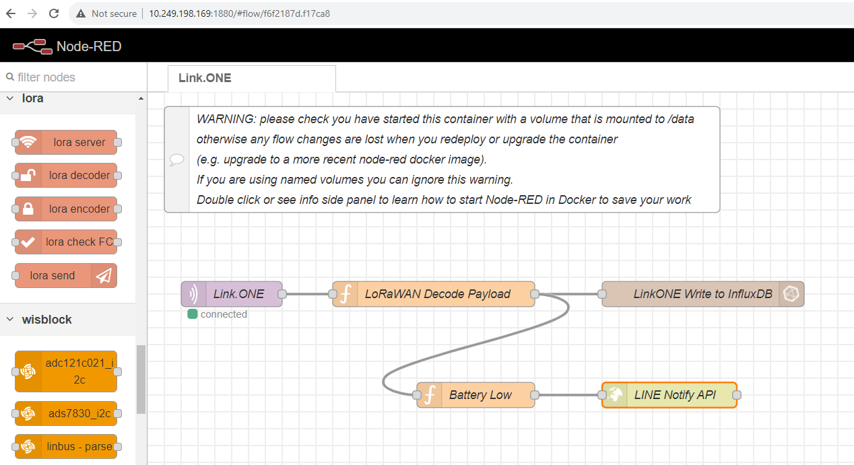Click the globe icon on LINE Notify API node
Viewport: 854px width, 465px height.
point(614,395)
